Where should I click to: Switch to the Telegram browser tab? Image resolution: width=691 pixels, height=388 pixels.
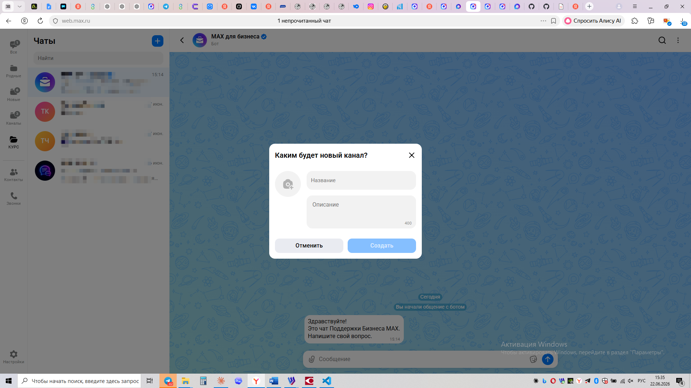point(166,6)
